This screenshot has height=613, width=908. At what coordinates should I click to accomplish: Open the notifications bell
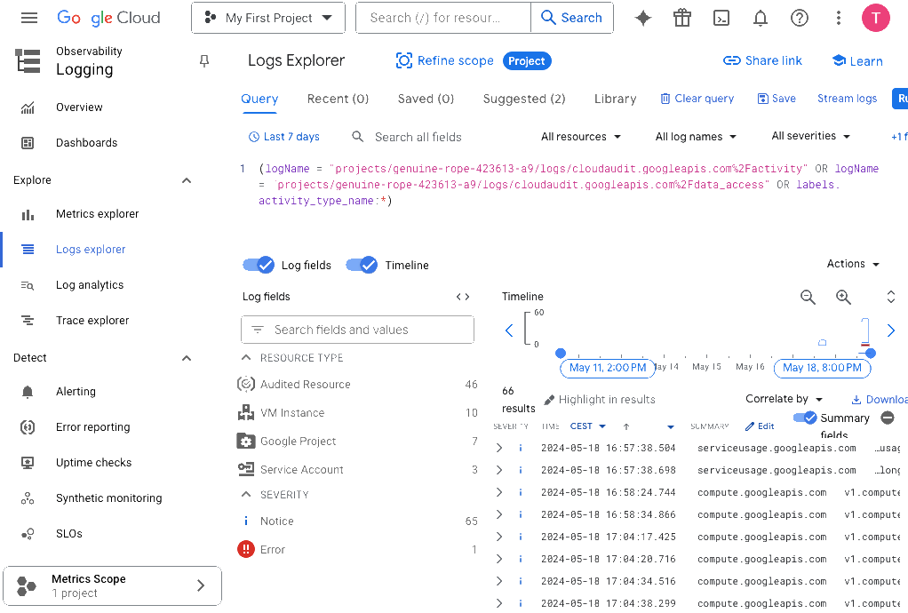click(761, 18)
